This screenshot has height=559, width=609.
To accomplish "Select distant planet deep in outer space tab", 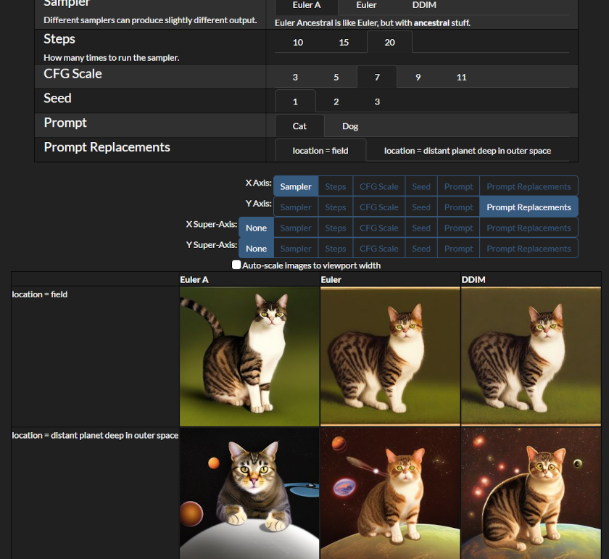I will pos(467,151).
